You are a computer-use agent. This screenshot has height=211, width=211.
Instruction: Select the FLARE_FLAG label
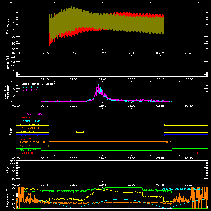pos(27,132)
